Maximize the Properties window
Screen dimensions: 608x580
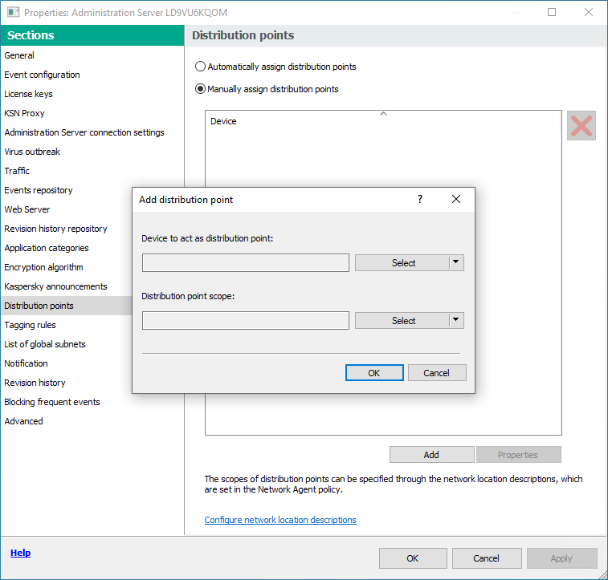coord(552,13)
